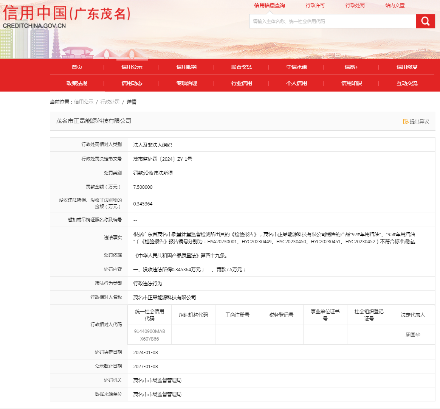440x409 pixels.
Task: Click the red search magnifier button
Action: 425,21
